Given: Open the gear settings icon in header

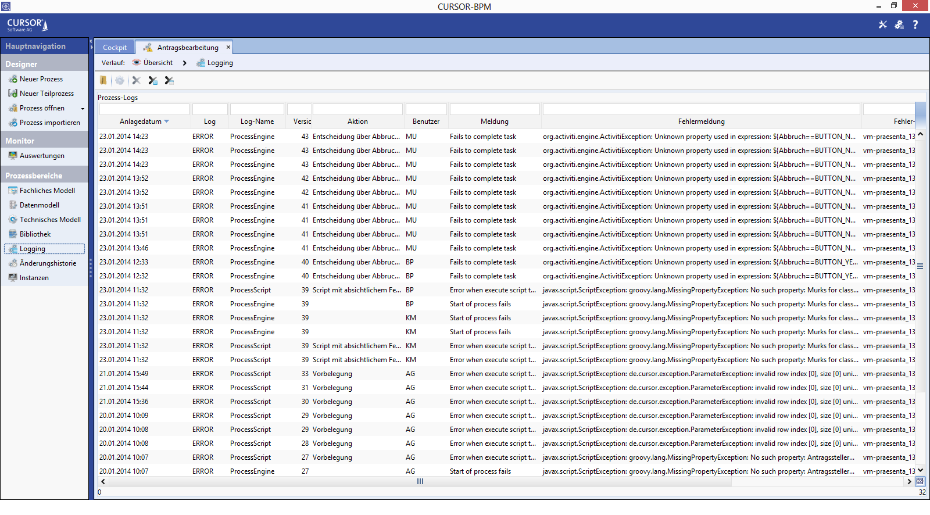Looking at the screenshot, I should (899, 24).
